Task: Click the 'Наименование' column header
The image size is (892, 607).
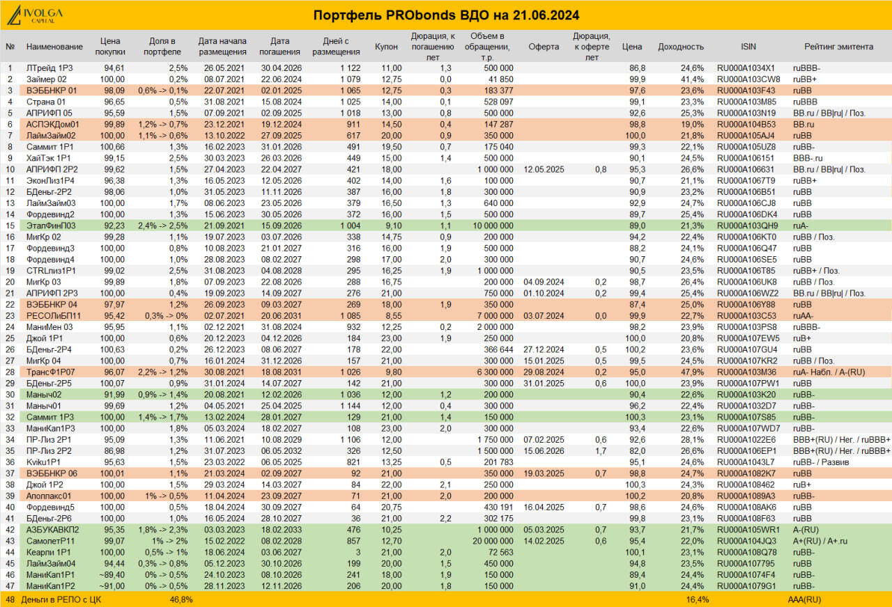Action: coord(54,47)
